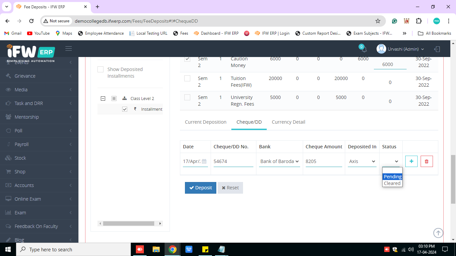Click the Mentorship group icon

[x=9, y=117]
